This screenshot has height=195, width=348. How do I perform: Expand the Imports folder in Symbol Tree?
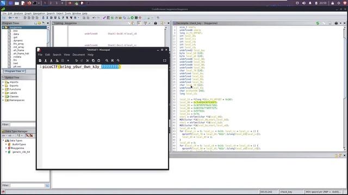coord(3,82)
